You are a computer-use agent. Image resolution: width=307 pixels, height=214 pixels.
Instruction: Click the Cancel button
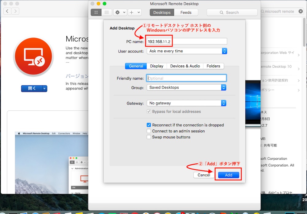click(204, 175)
